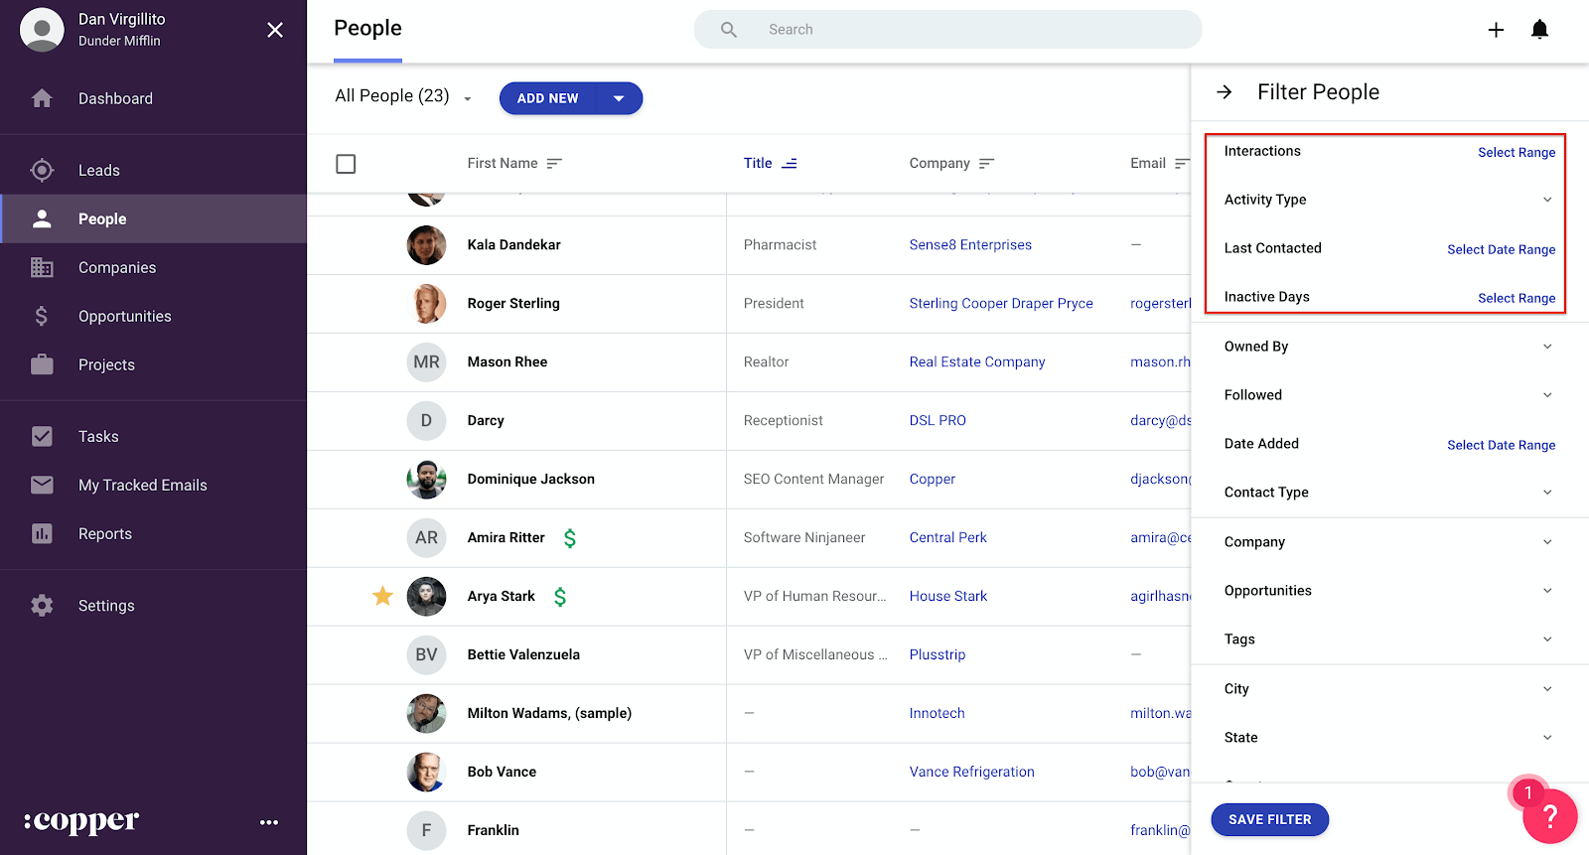
Task: Open Dan Virgillito's profile avatar
Action: (x=42, y=30)
